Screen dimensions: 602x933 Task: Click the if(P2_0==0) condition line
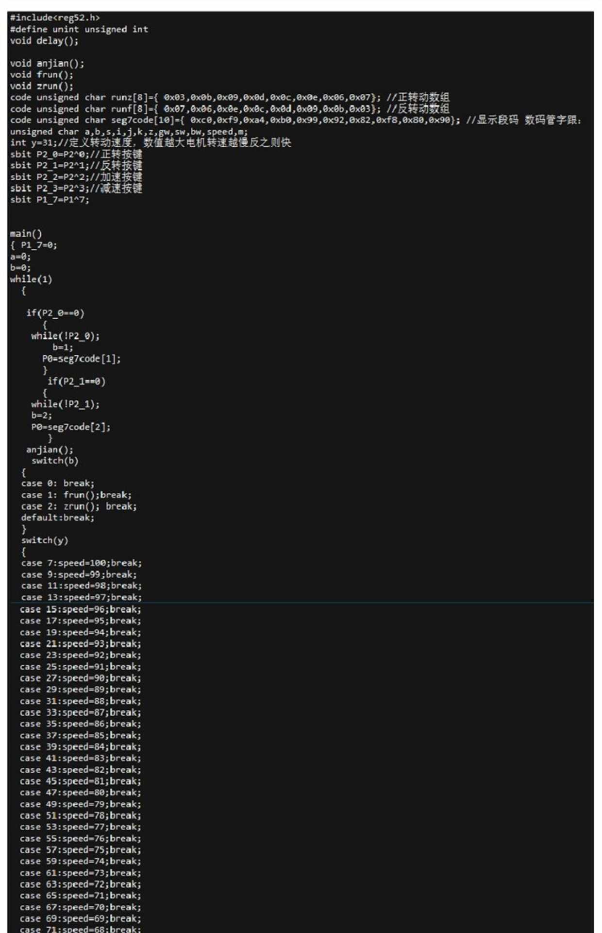point(55,313)
